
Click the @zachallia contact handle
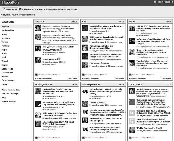[x=30, y=15]
